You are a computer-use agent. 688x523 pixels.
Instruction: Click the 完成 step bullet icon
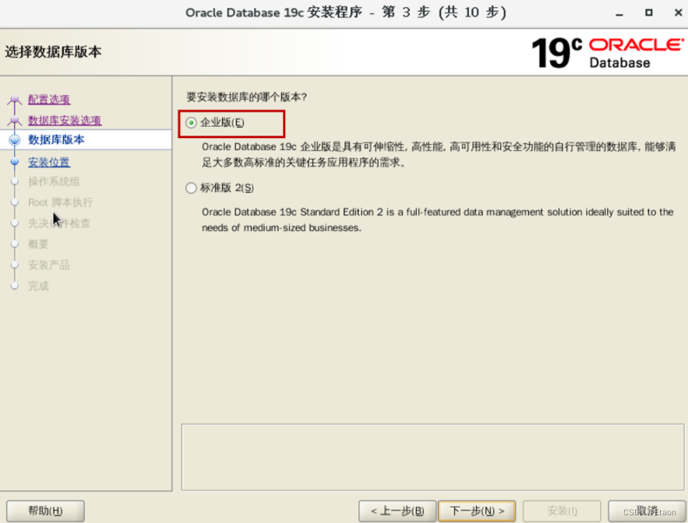15,285
